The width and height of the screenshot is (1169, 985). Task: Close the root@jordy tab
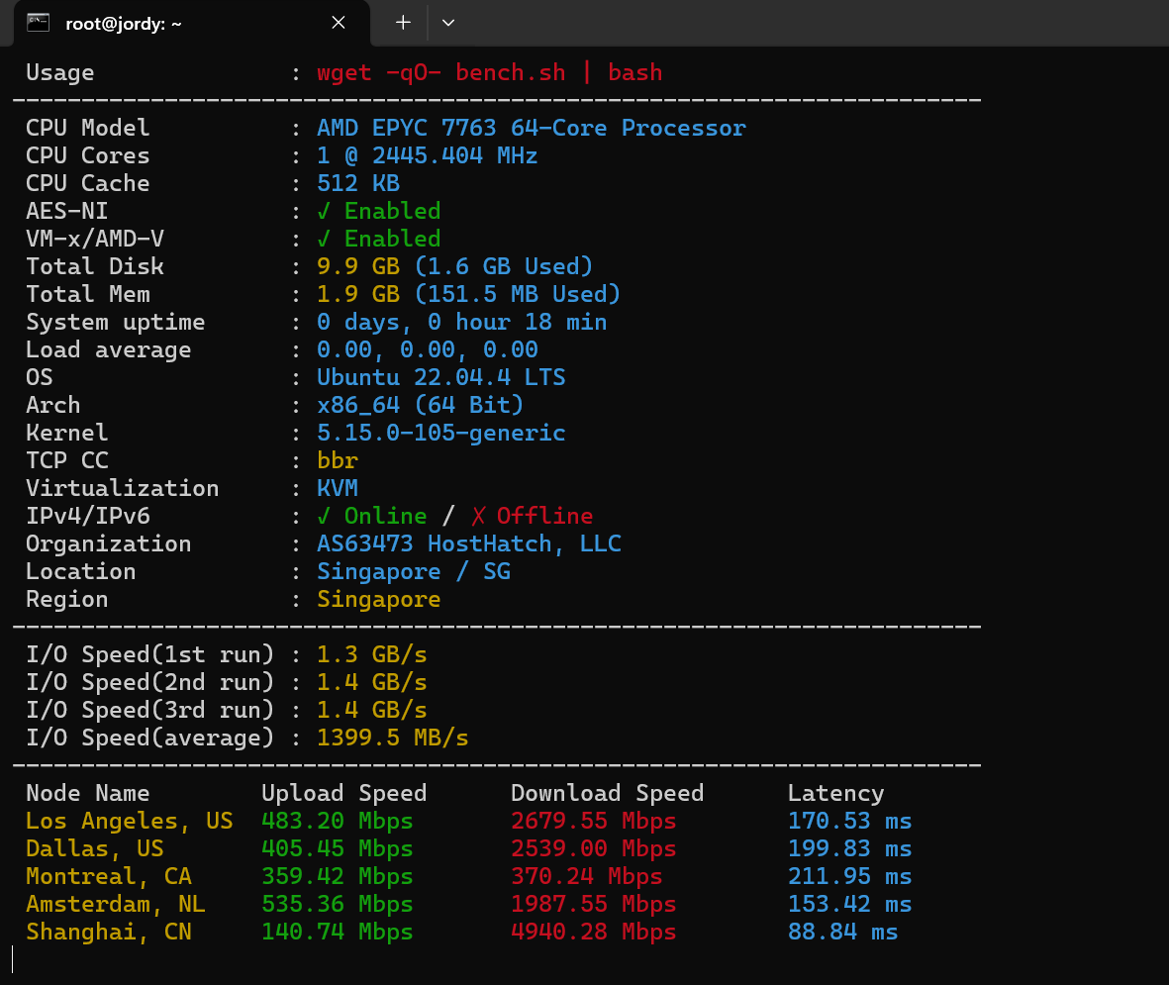tap(339, 23)
